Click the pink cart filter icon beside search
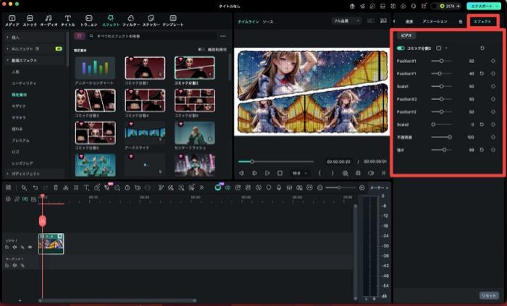The image size is (507, 306). tap(79, 36)
